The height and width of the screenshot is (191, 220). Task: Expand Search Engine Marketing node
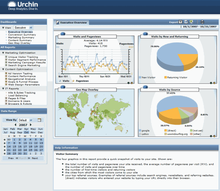6,65
